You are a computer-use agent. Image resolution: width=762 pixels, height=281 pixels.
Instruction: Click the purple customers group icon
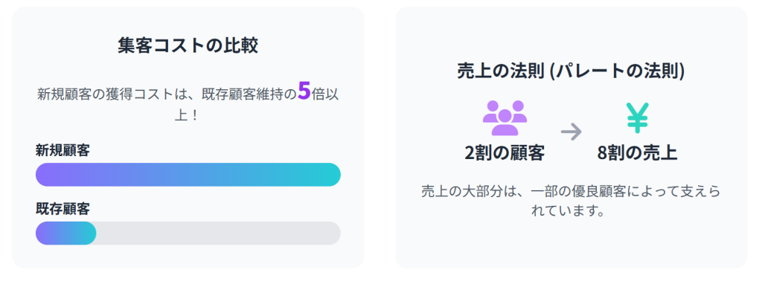(x=505, y=118)
